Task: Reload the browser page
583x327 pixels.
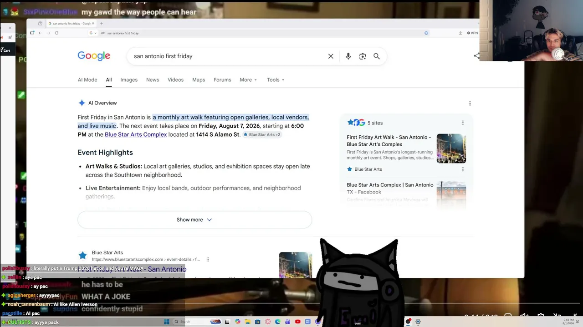Action: [x=56, y=33]
